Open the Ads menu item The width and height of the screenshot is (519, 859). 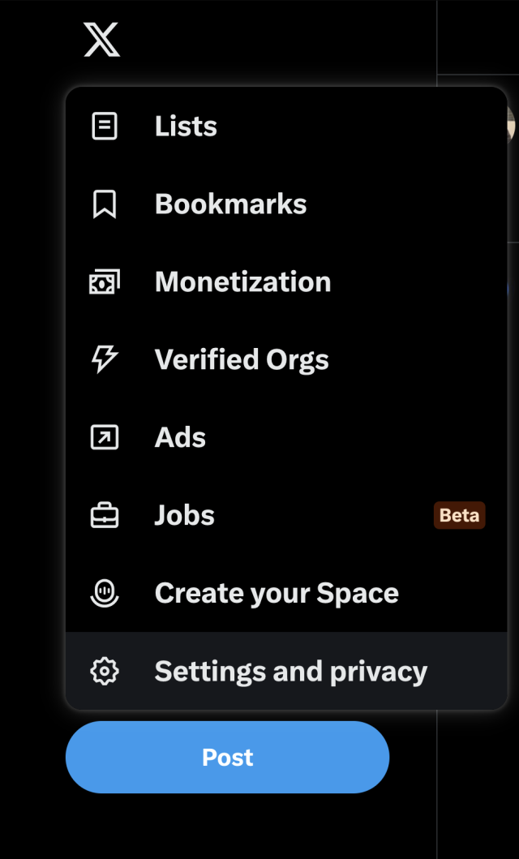click(180, 437)
